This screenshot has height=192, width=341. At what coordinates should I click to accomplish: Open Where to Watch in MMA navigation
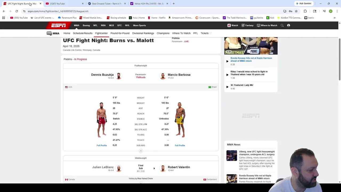(x=181, y=33)
